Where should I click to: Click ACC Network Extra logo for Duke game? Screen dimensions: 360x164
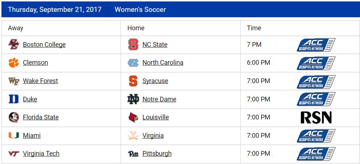pyautogui.click(x=316, y=99)
